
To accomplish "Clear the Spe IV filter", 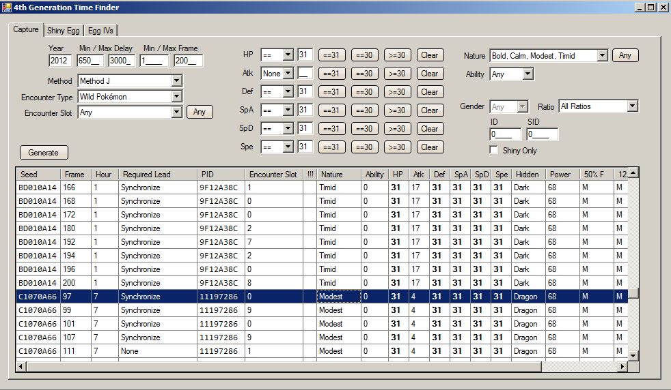I will (x=430, y=147).
